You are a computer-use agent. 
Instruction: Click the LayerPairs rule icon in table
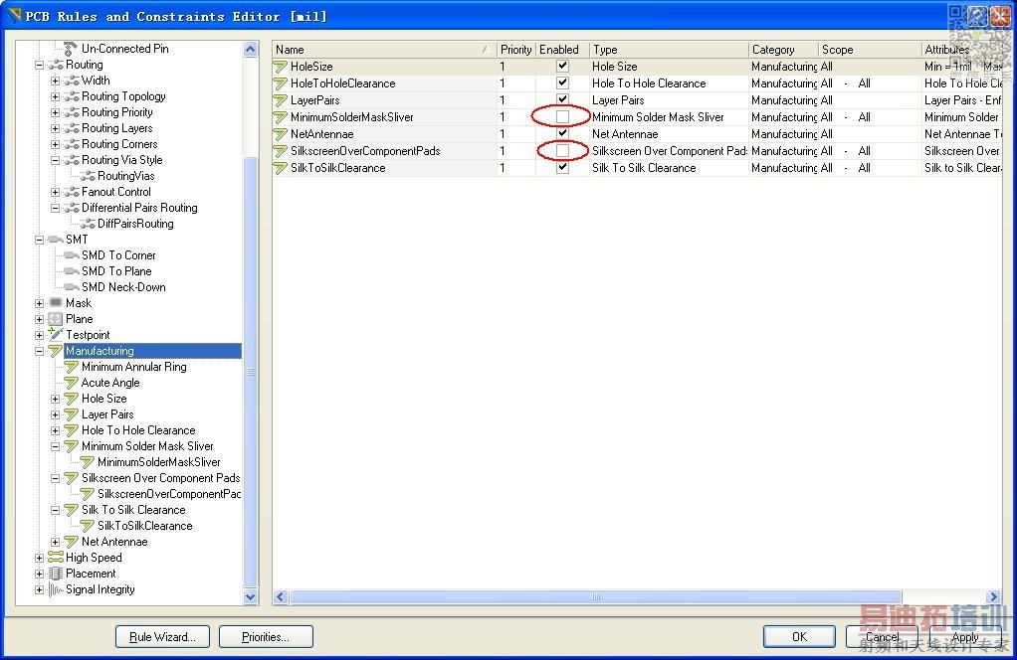coord(281,99)
